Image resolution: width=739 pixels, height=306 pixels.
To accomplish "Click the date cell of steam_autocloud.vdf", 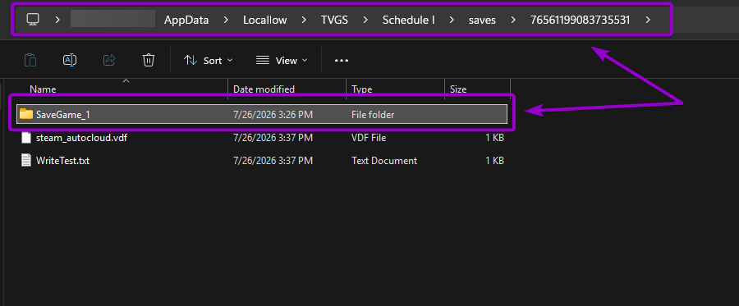I will coord(273,138).
